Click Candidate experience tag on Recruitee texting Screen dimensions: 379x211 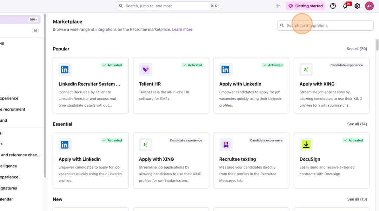(266, 140)
